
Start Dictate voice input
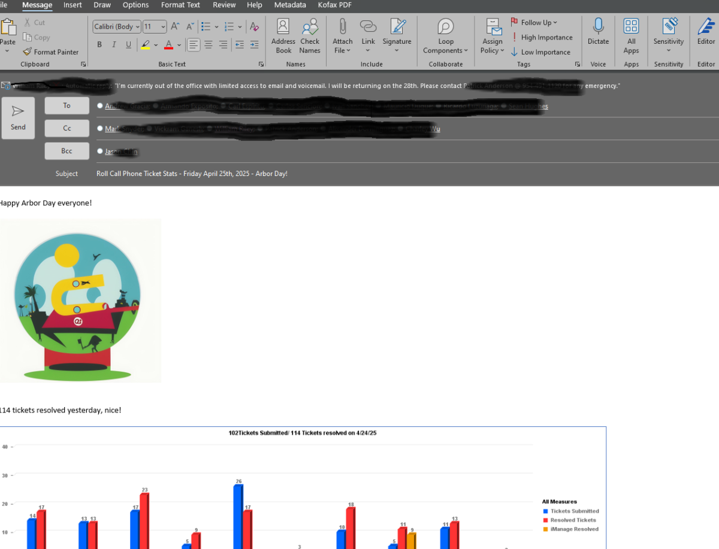(x=598, y=32)
